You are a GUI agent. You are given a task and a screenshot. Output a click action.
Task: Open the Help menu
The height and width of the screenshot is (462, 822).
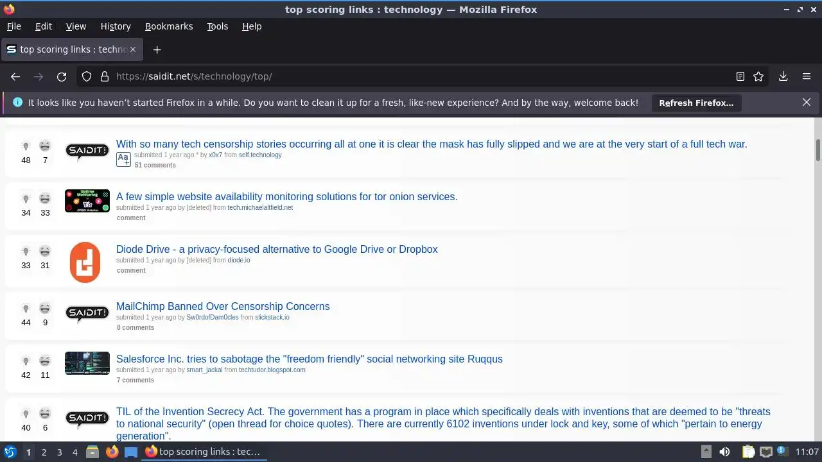252,26
